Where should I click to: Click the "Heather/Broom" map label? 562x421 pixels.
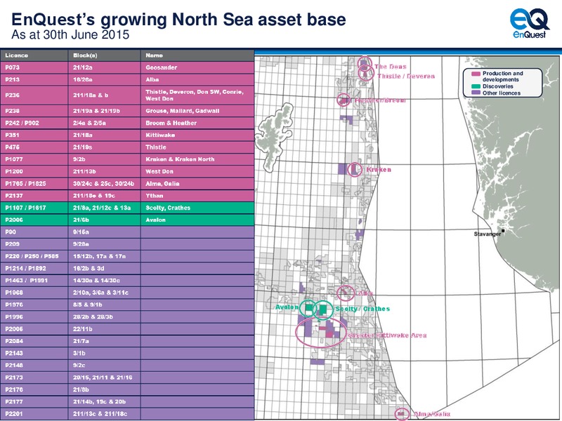pyautogui.click(x=380, y=100)
